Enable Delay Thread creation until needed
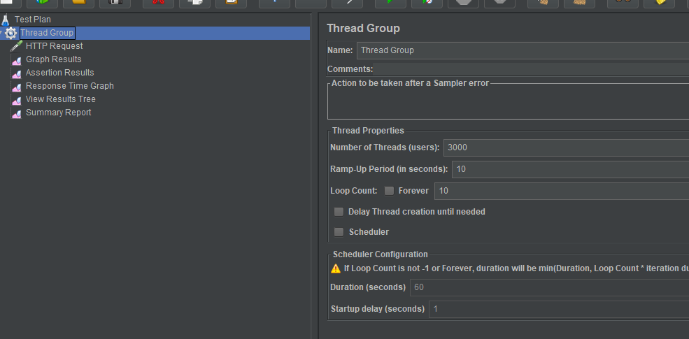Viewport: 689px width, 339px height. coord(339,212)
